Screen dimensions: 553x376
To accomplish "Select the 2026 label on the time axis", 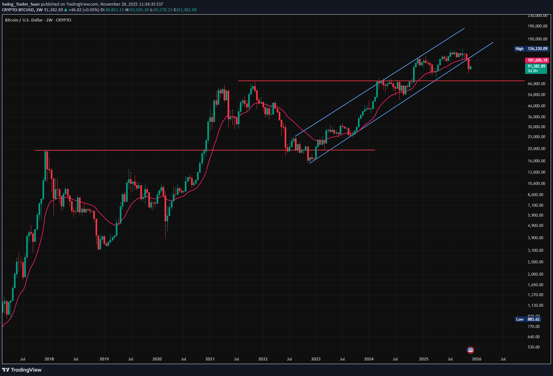I will pyautogui.click(x=477, y=359).
